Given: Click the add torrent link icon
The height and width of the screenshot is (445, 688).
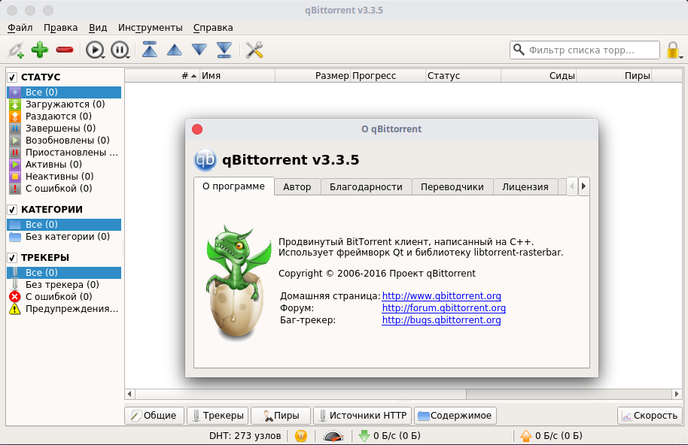Looking at the screenshot, I should click(x=16, y=50).
